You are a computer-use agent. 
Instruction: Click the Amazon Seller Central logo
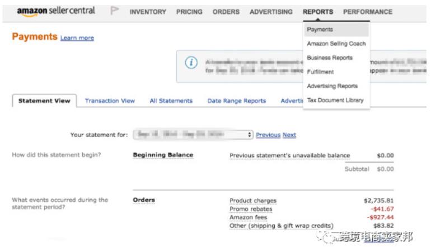coord(55,11)
